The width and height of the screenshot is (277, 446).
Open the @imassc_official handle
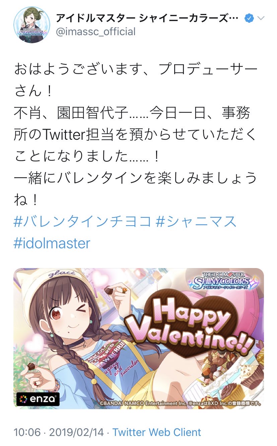tap(95, 32)
